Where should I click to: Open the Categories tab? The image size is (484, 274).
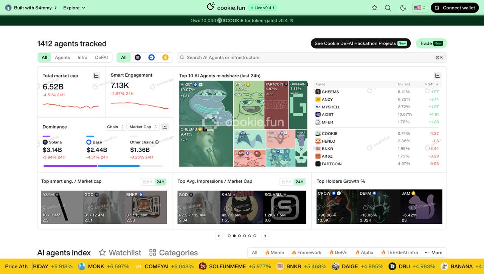pyautogui.click(x=174, y=252)
